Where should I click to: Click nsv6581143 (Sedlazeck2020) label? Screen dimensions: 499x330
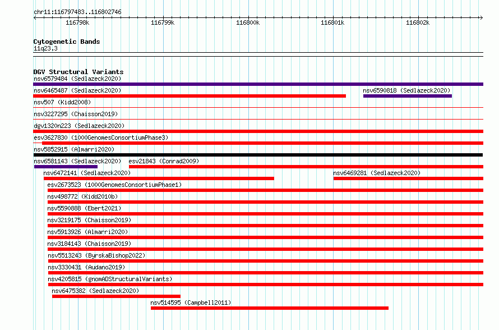pyautogui.click(x=77, y=161)
